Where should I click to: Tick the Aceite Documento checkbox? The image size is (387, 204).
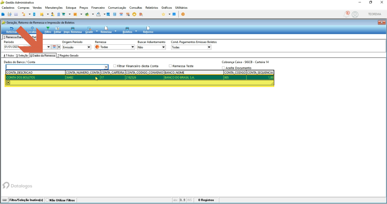pos(223,68)
